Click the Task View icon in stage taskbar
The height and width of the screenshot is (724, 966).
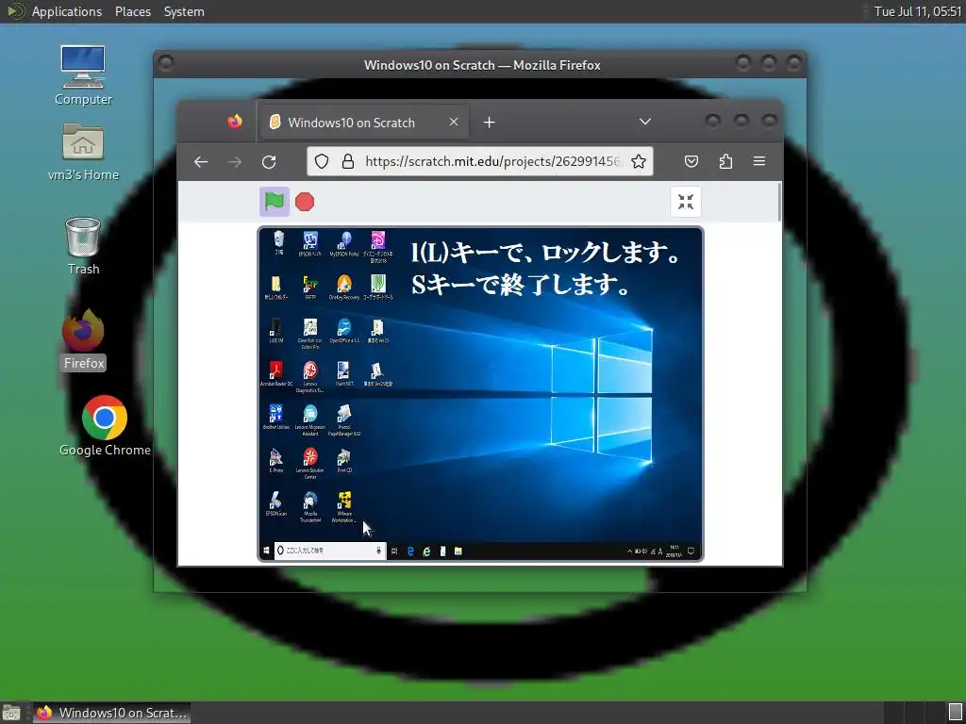(394, 551)
